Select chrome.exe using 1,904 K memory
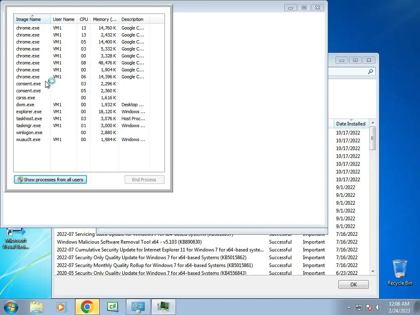This screenshot has height=315, width=420. [x=89, y=70]
